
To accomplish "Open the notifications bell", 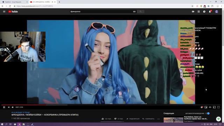I will tap(210, 12).
